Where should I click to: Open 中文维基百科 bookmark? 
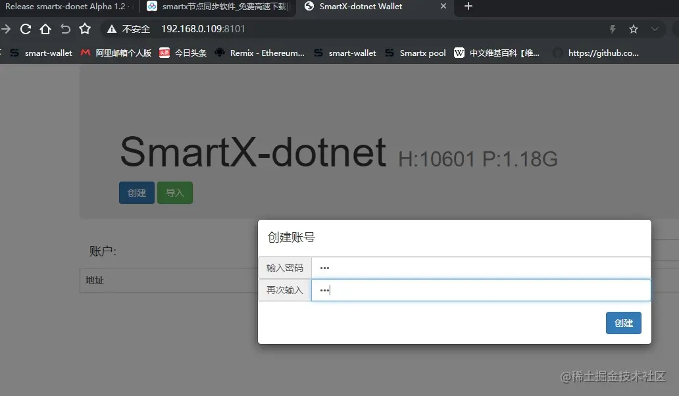click(x=497, y=53)
